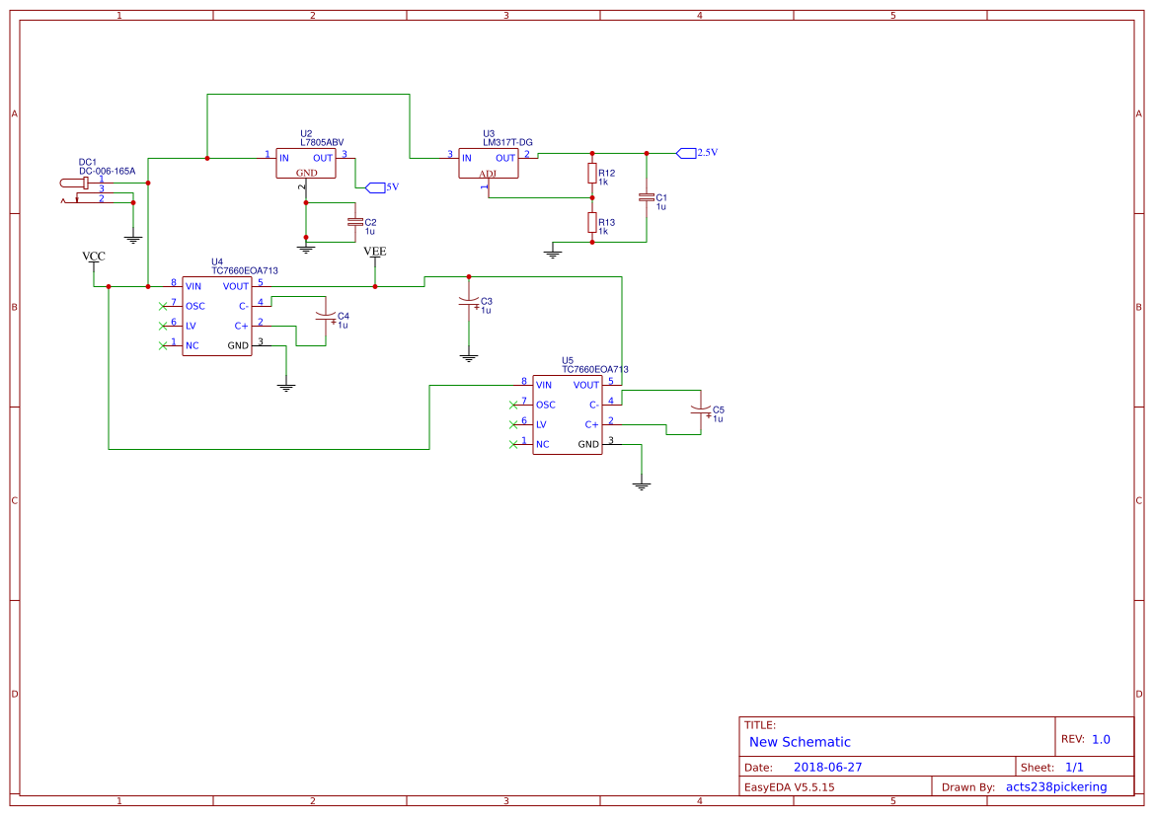Select the VCC power label
This screenshot has width=1154, height=816.
pyautogui.click(x=94, y=258)
